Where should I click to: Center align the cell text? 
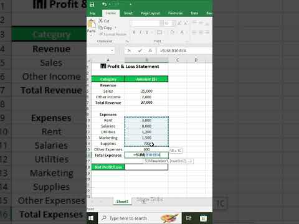tap(201, 32)
